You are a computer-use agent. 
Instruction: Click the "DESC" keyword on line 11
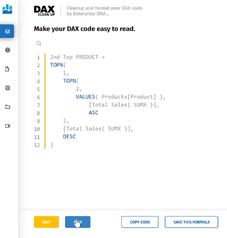click(69, 137)
